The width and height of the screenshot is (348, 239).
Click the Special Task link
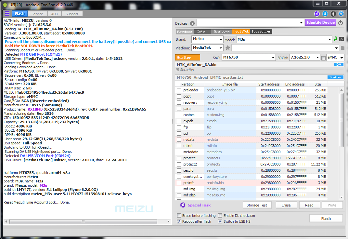click(199, 205)
